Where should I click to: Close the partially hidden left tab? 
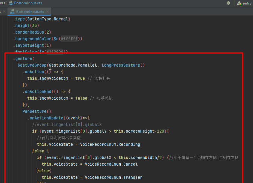(4, 12)
